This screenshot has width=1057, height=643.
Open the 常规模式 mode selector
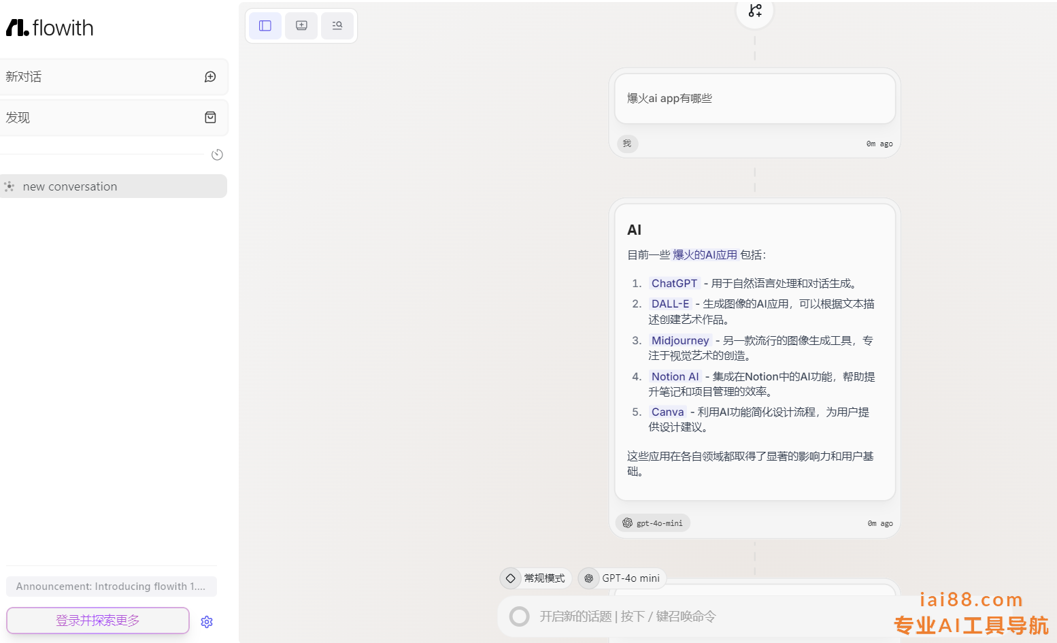tap(535, 578)
